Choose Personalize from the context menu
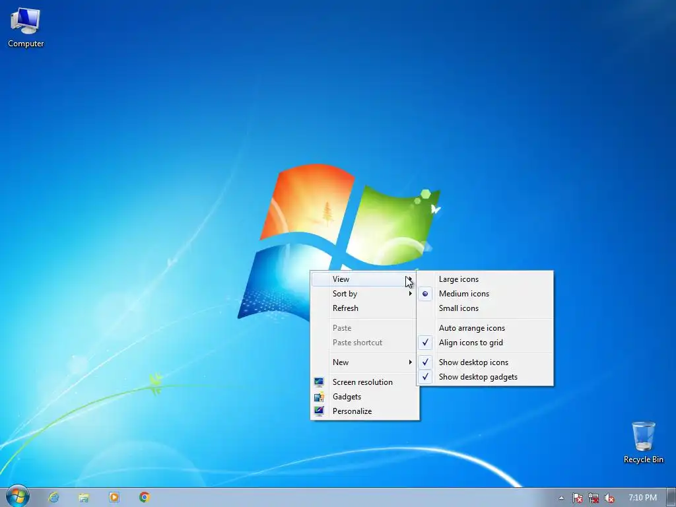 tap(364, 411)
